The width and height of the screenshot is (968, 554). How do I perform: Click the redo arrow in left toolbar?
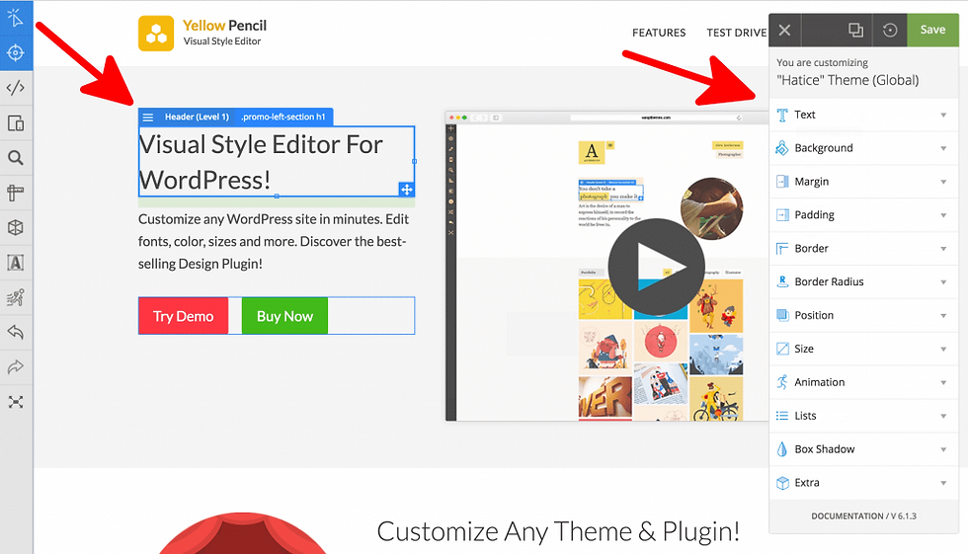(x=16, y=367)
